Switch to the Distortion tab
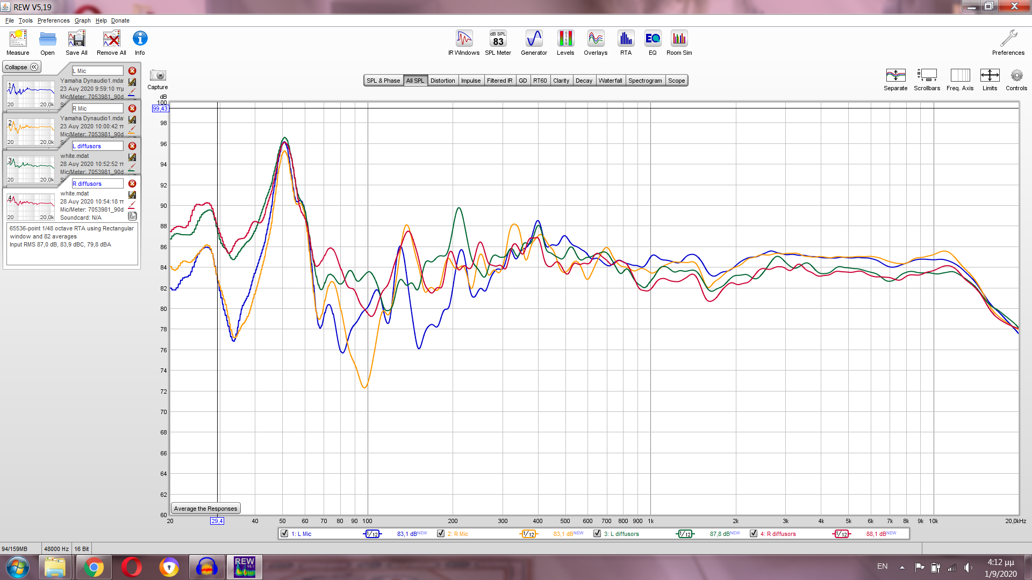Screen dimensions: 1032x580 tap(442, 81)
